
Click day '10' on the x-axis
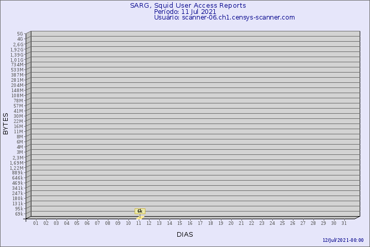click(128, 223)
